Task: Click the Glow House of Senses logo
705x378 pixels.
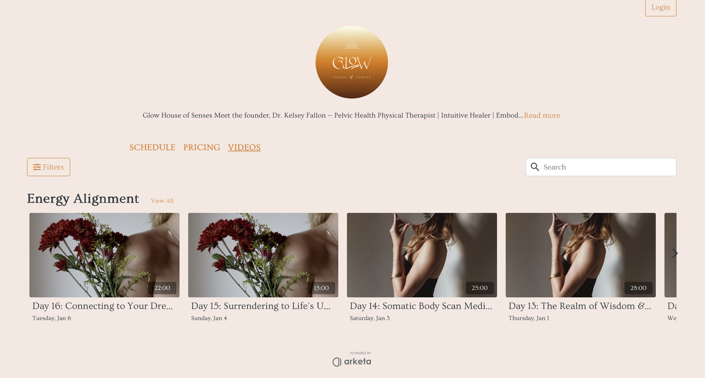Action: (x=352, y=62)
